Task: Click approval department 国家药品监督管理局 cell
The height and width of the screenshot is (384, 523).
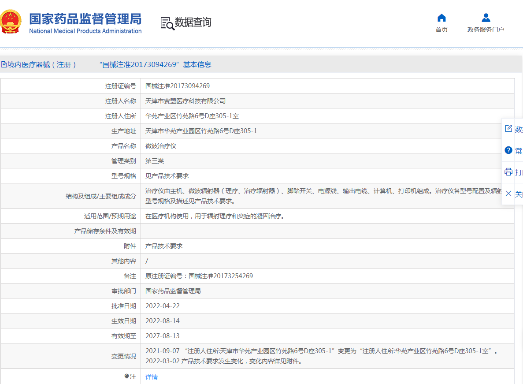Action: click(173, 291)
